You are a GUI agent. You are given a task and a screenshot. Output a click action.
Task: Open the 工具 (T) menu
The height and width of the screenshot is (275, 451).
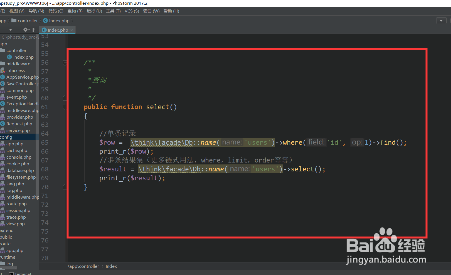pyautogui.click(x=113, y=11)
